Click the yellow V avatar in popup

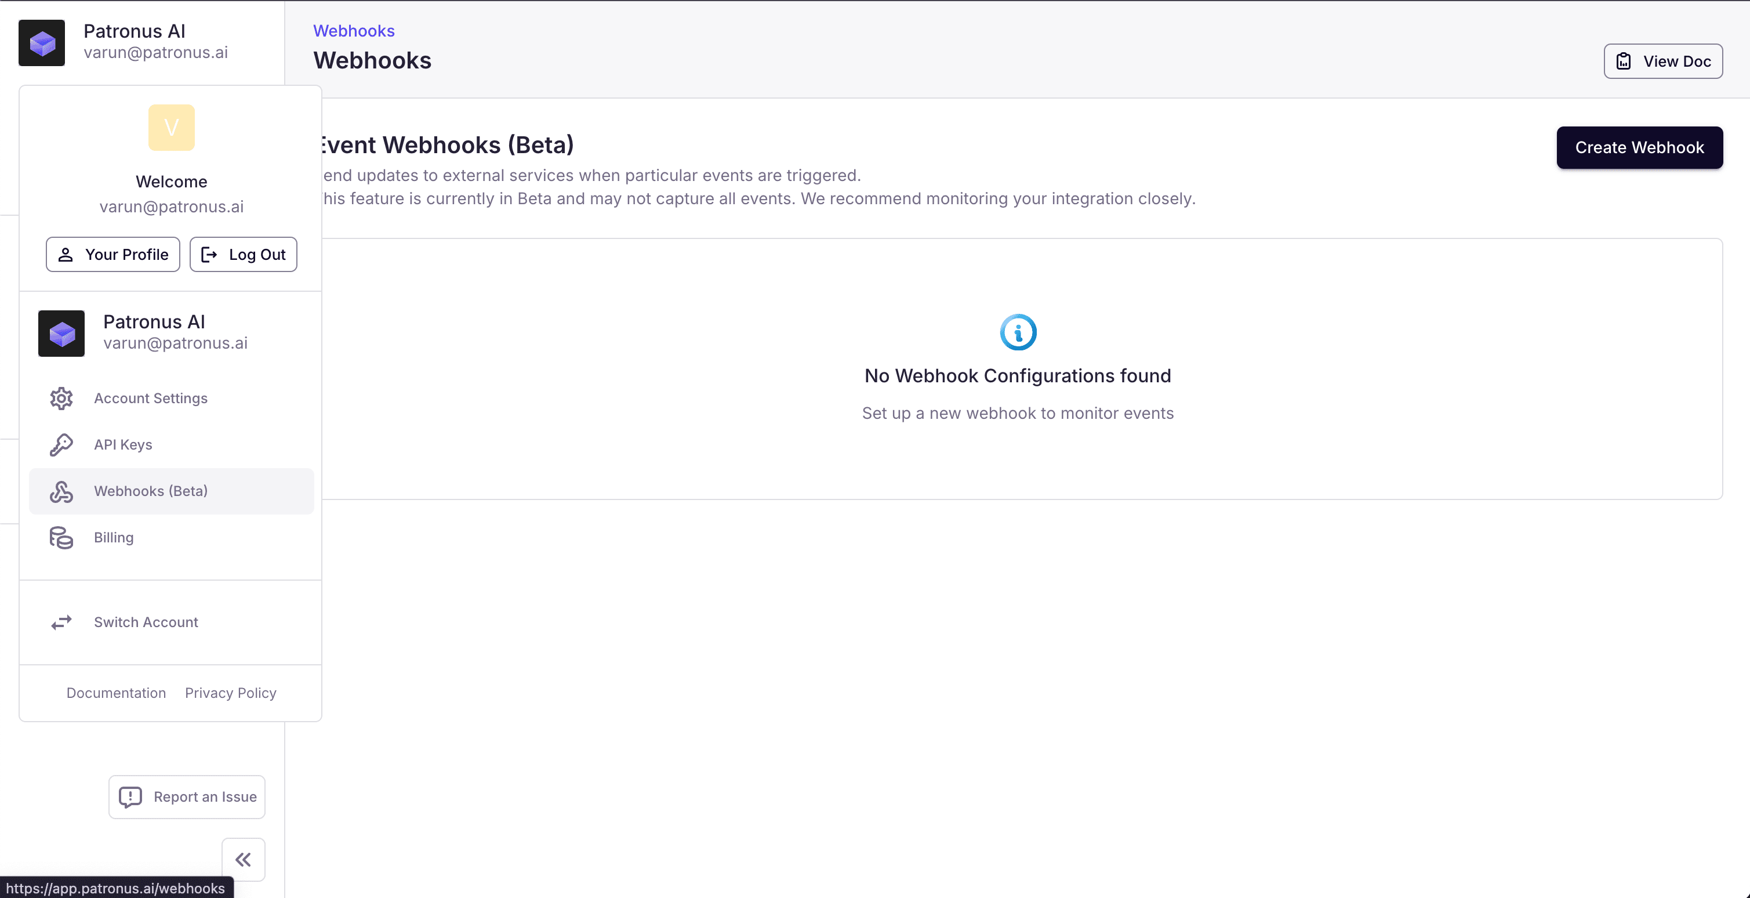[171, 127]
